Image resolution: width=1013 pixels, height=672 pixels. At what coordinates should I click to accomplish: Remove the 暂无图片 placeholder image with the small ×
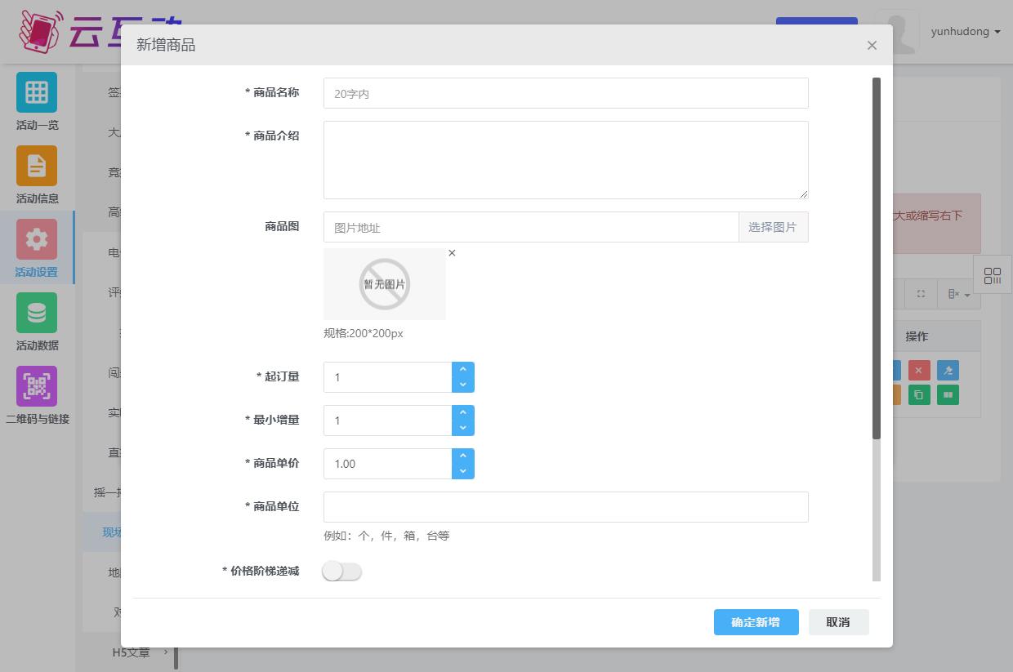click(452, 253)
